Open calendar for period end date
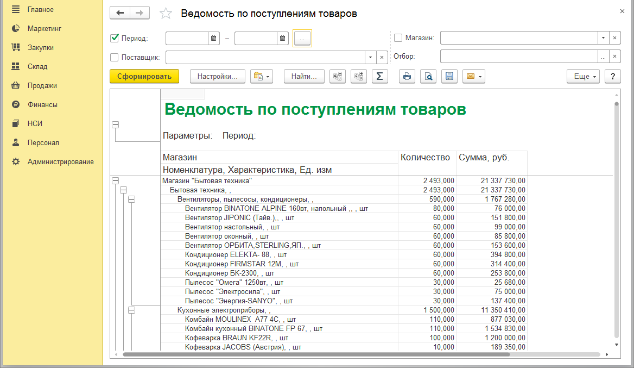The width and height of the screenshot is (634, 368). click(x=283, y=38)
